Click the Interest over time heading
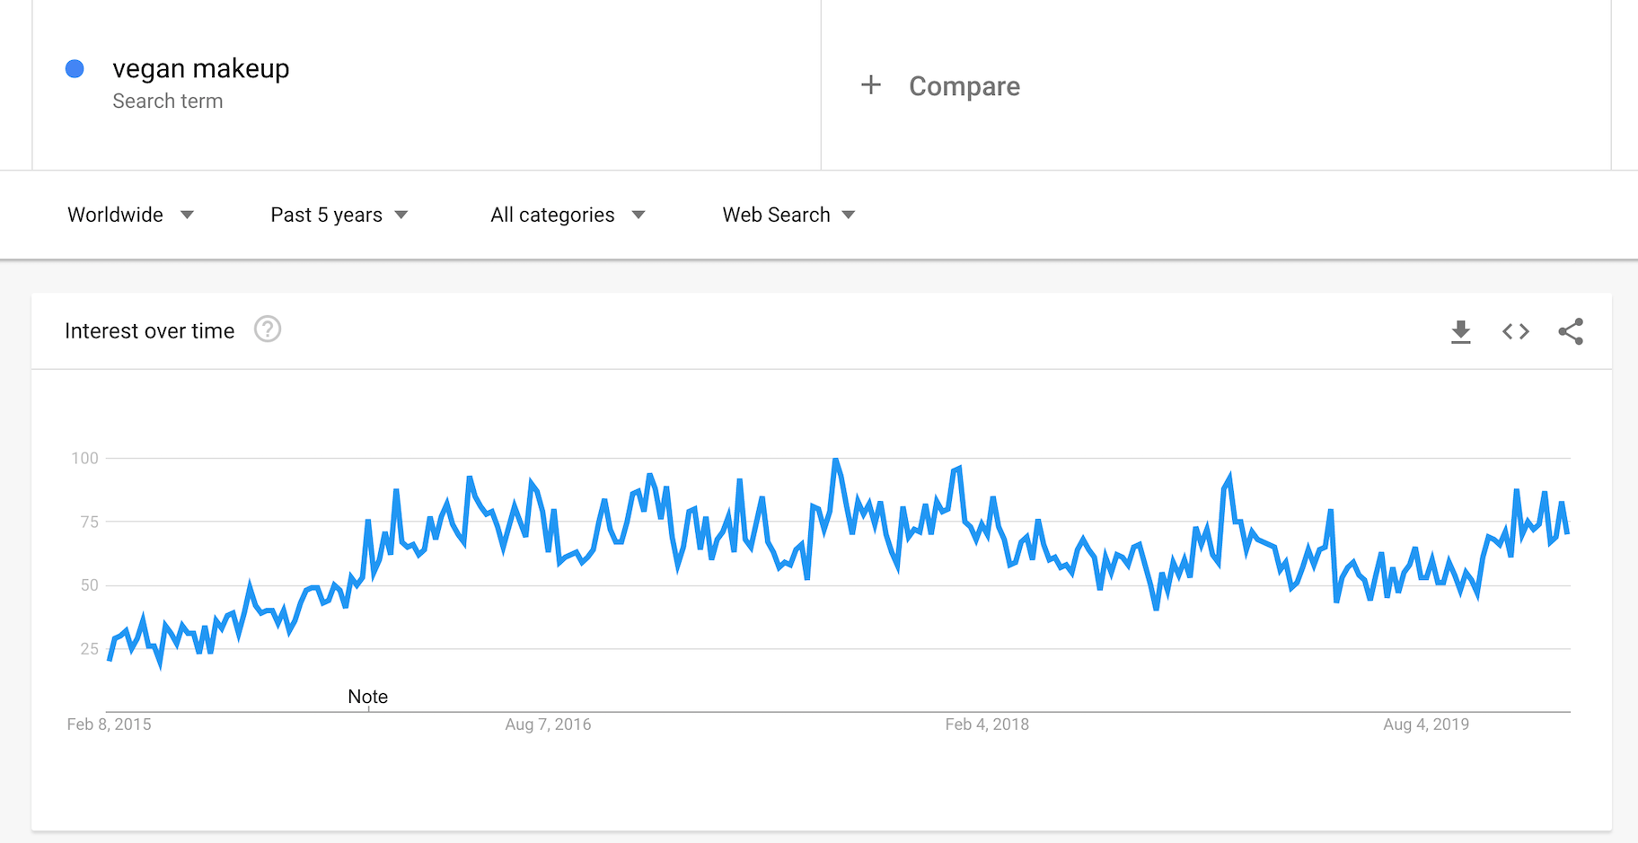This screenshot has height=843, width=1638. pos(150,331)
